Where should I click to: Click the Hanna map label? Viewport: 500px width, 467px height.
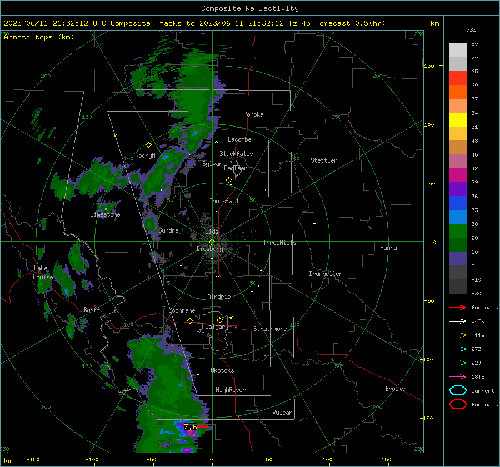point(388,248)
